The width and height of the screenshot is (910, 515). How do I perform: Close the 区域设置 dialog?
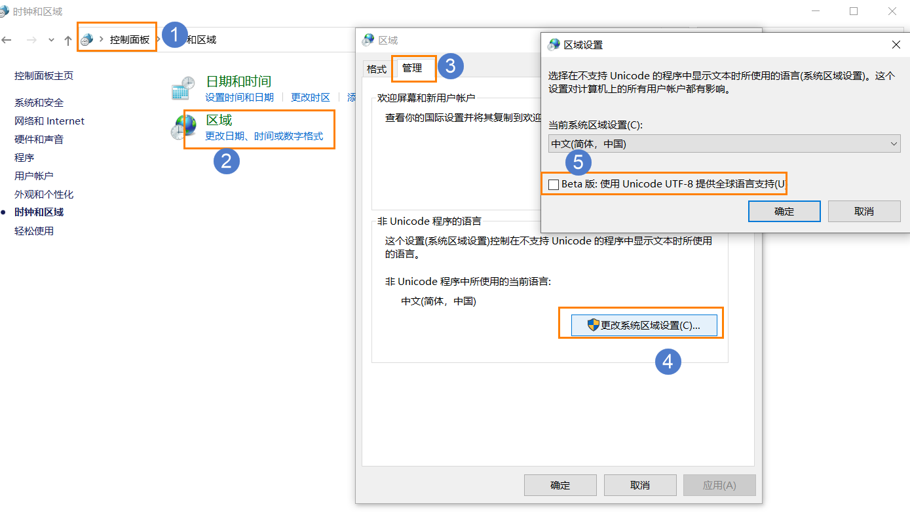tap(896, 45)
